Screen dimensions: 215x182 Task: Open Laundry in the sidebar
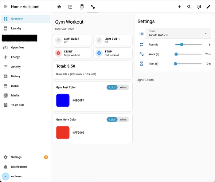click(x=26, y=28)
